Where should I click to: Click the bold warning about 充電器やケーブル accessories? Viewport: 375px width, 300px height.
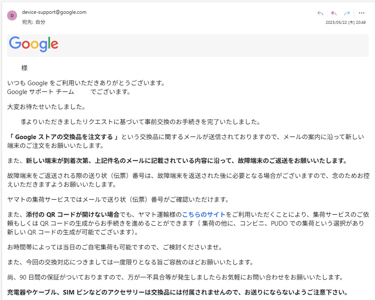[x=177, y=292]
